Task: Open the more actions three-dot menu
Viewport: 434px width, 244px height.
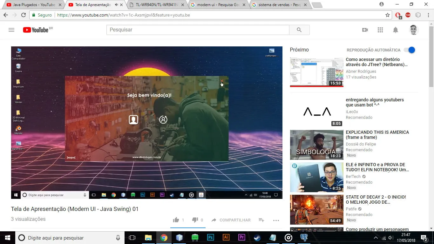Action: coord(276,220)
